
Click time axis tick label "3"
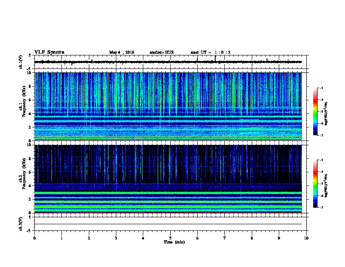click(x=116, y=238)
